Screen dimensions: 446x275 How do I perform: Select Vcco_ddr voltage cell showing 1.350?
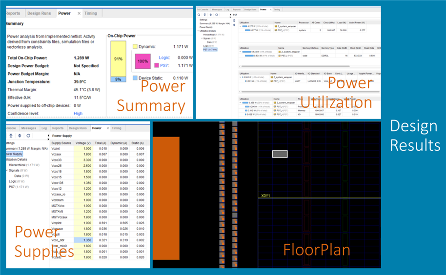click(86, 240)
